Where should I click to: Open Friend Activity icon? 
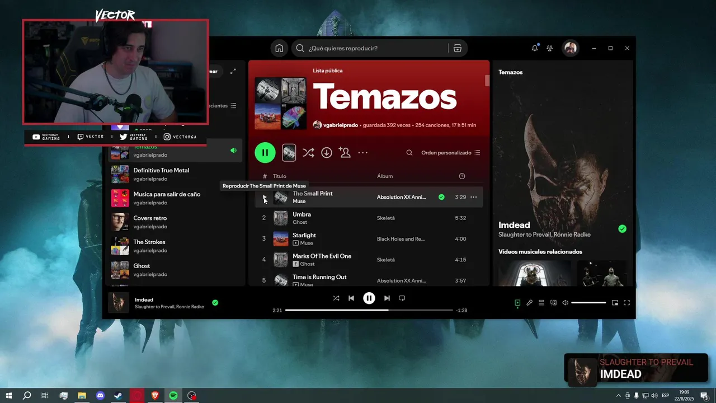(550, 48)
